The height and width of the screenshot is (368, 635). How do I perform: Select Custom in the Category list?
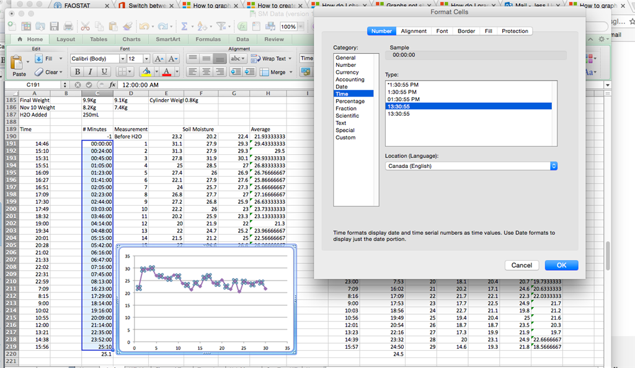[x=345, y=138]
